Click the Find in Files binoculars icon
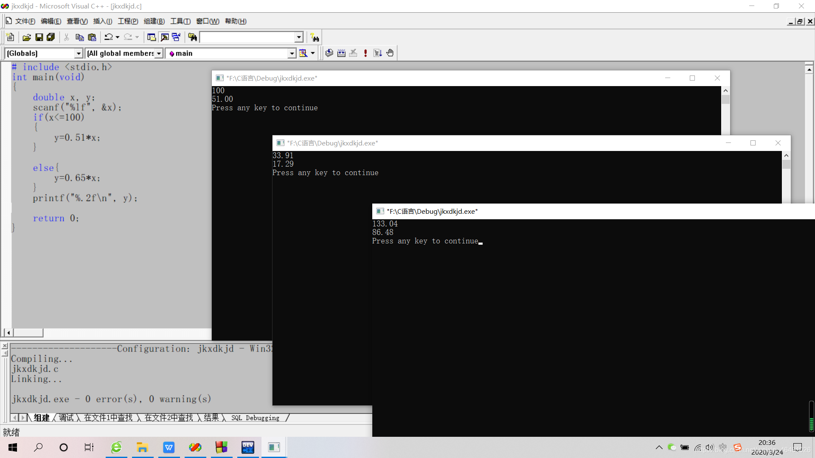The height and width of the screenshot is (458, 815). [x=192, y=37]
